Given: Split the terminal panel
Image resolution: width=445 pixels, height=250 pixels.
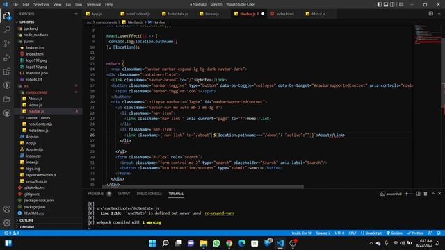Looking at the screenshot, I should (x=418, y=194).
